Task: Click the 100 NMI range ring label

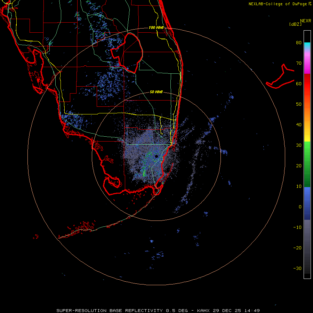Action: tap(156, 27)
